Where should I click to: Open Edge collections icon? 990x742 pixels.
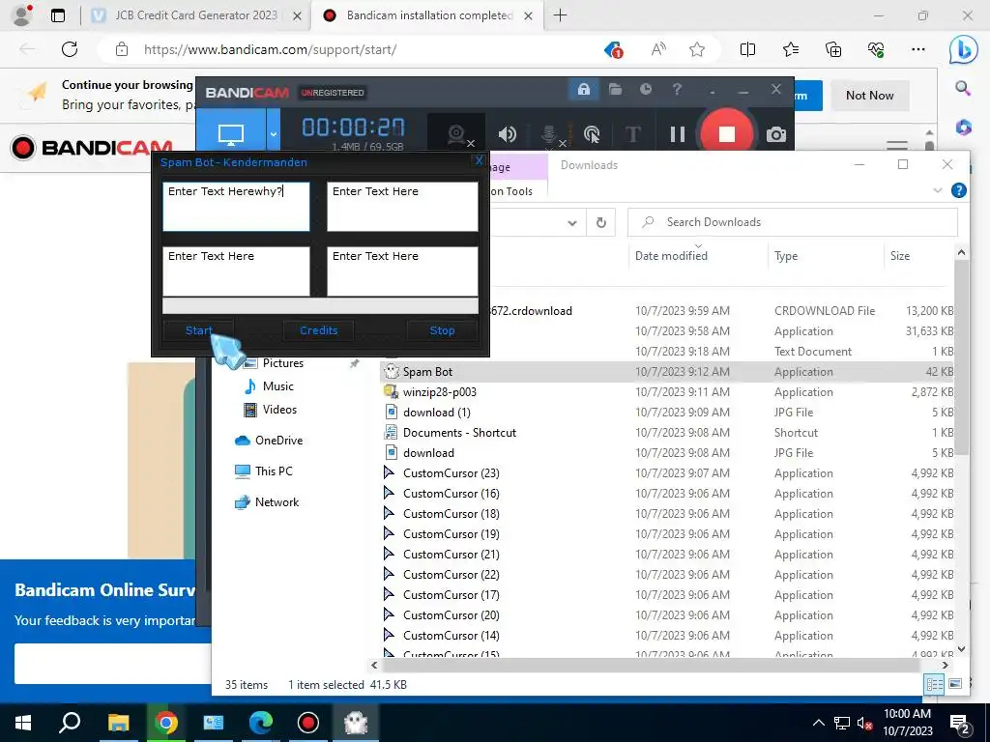[x=833, y=49]
